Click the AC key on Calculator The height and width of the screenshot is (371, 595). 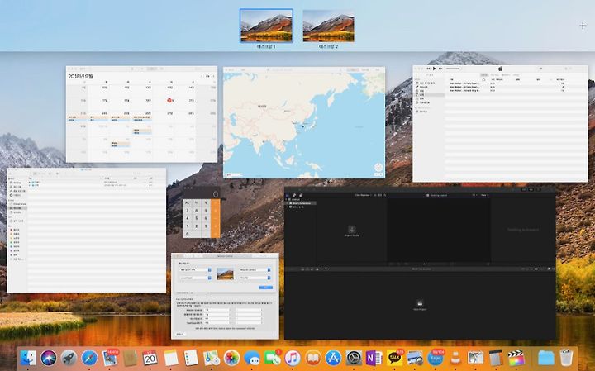click(187, 203)
